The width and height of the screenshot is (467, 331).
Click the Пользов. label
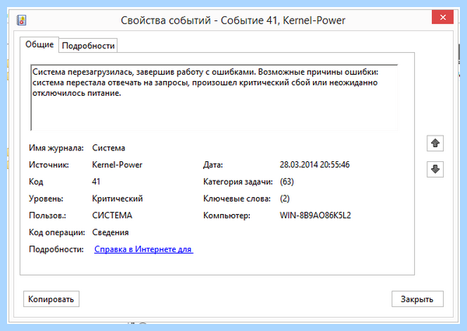coord(47,215)
